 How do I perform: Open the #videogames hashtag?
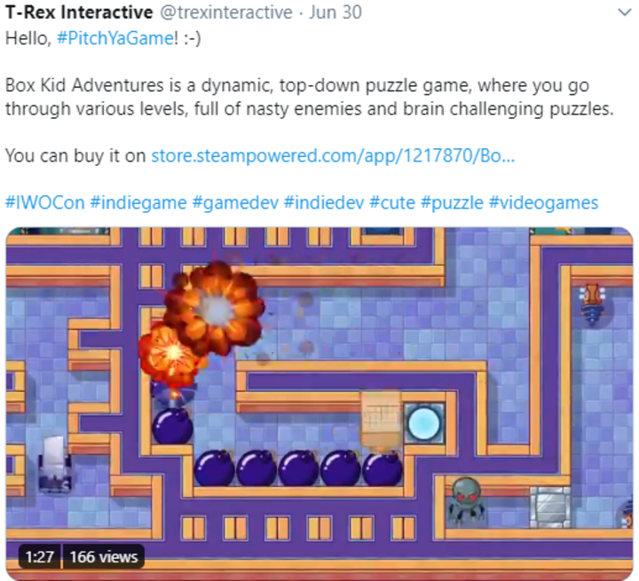coord(543,202)
